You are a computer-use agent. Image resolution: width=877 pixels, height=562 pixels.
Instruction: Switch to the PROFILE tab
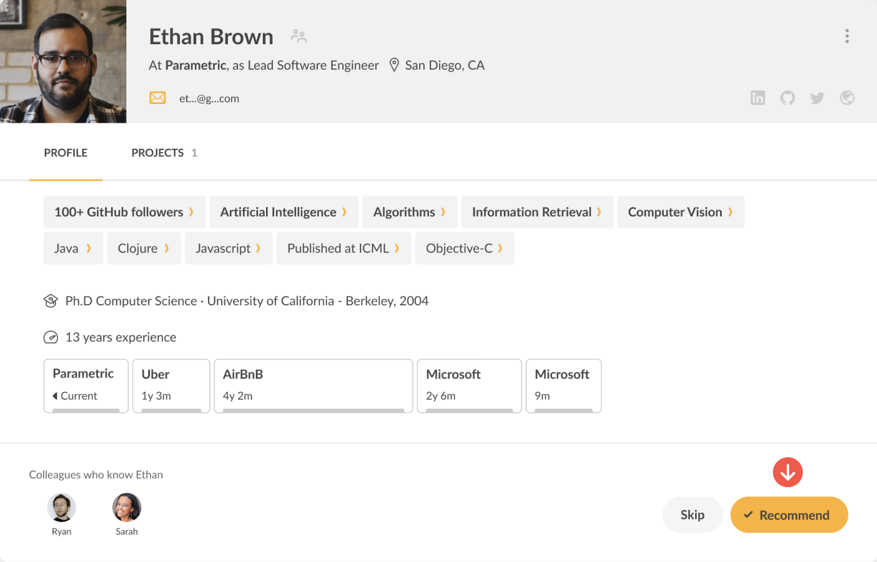pos(65,153)
